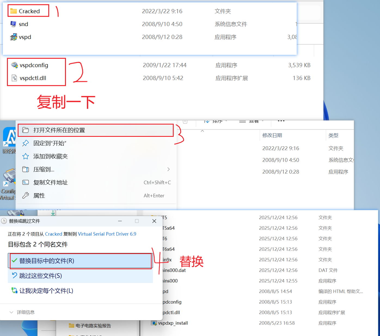Click 跳过这些文件(S) option
380x336 pixels.
pyautogui.click(x=81, y=276)
